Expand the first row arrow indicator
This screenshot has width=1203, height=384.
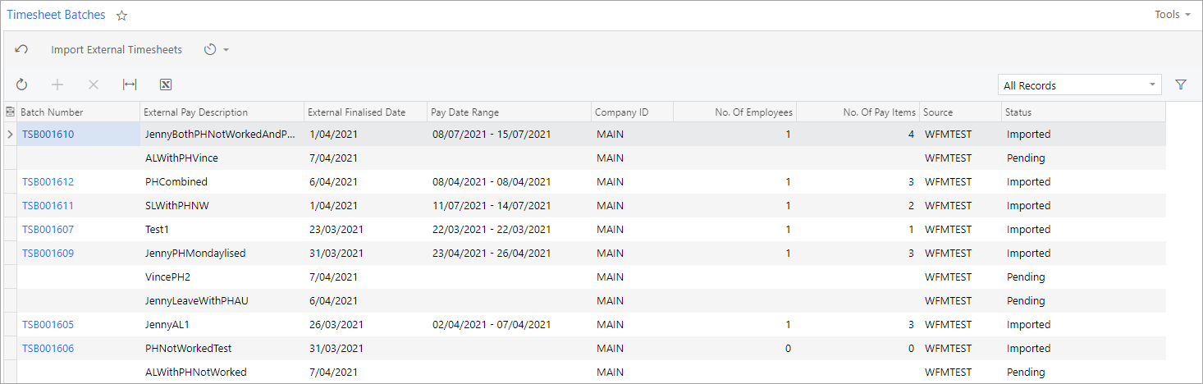click(x=10, y=135)
